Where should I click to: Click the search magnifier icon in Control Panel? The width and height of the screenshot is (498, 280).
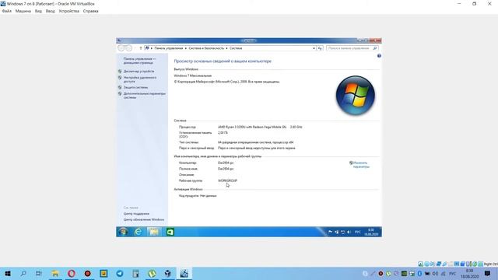point(375,48)
